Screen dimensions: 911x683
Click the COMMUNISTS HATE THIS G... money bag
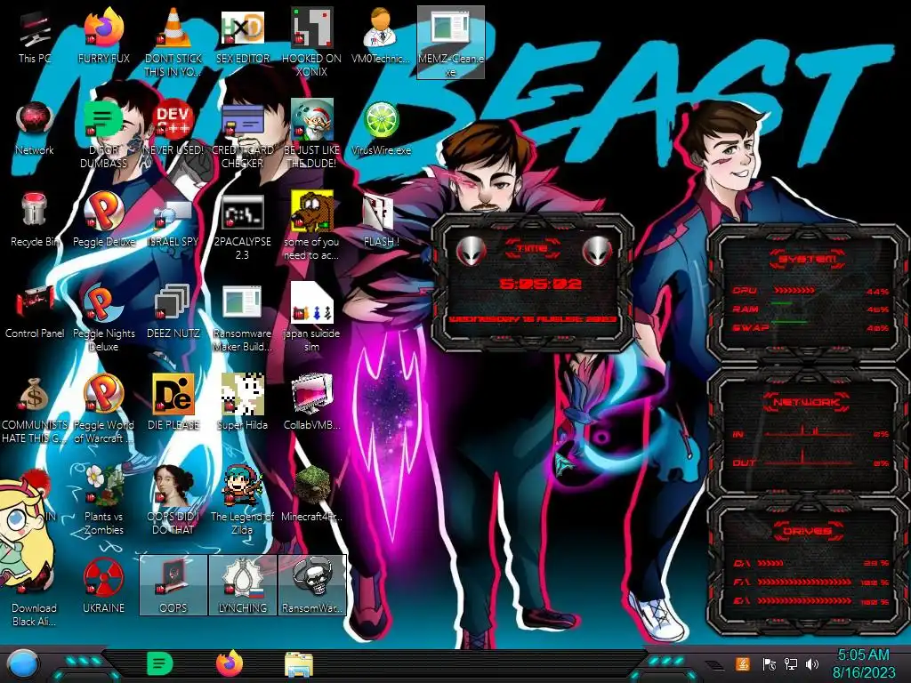click(35, 409)
